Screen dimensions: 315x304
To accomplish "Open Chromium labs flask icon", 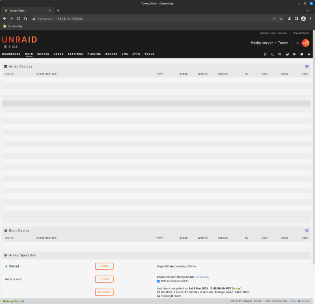I will [289, 19].
